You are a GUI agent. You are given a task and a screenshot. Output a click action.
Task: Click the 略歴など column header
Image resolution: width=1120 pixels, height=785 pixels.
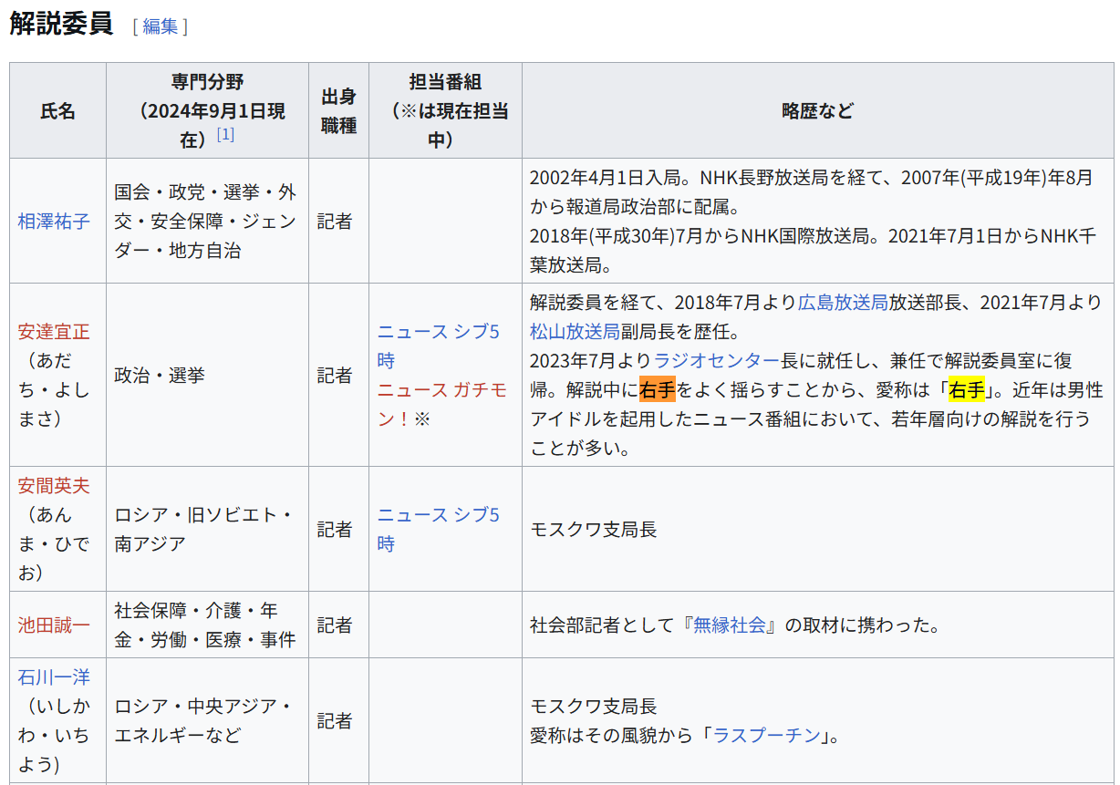click(x=818, y=111)
